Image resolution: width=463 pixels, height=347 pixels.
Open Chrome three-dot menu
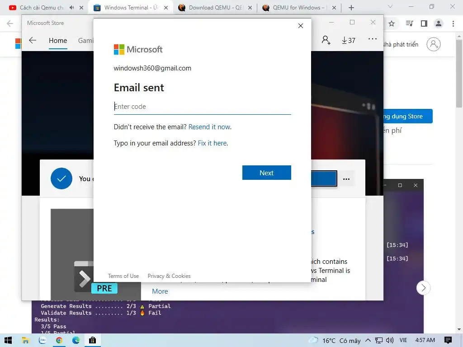(453, 23)
